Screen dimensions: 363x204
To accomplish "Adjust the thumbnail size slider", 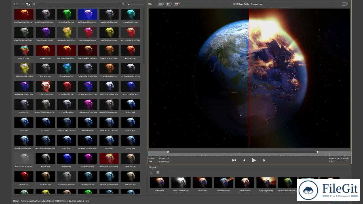I will click(135, 4).
